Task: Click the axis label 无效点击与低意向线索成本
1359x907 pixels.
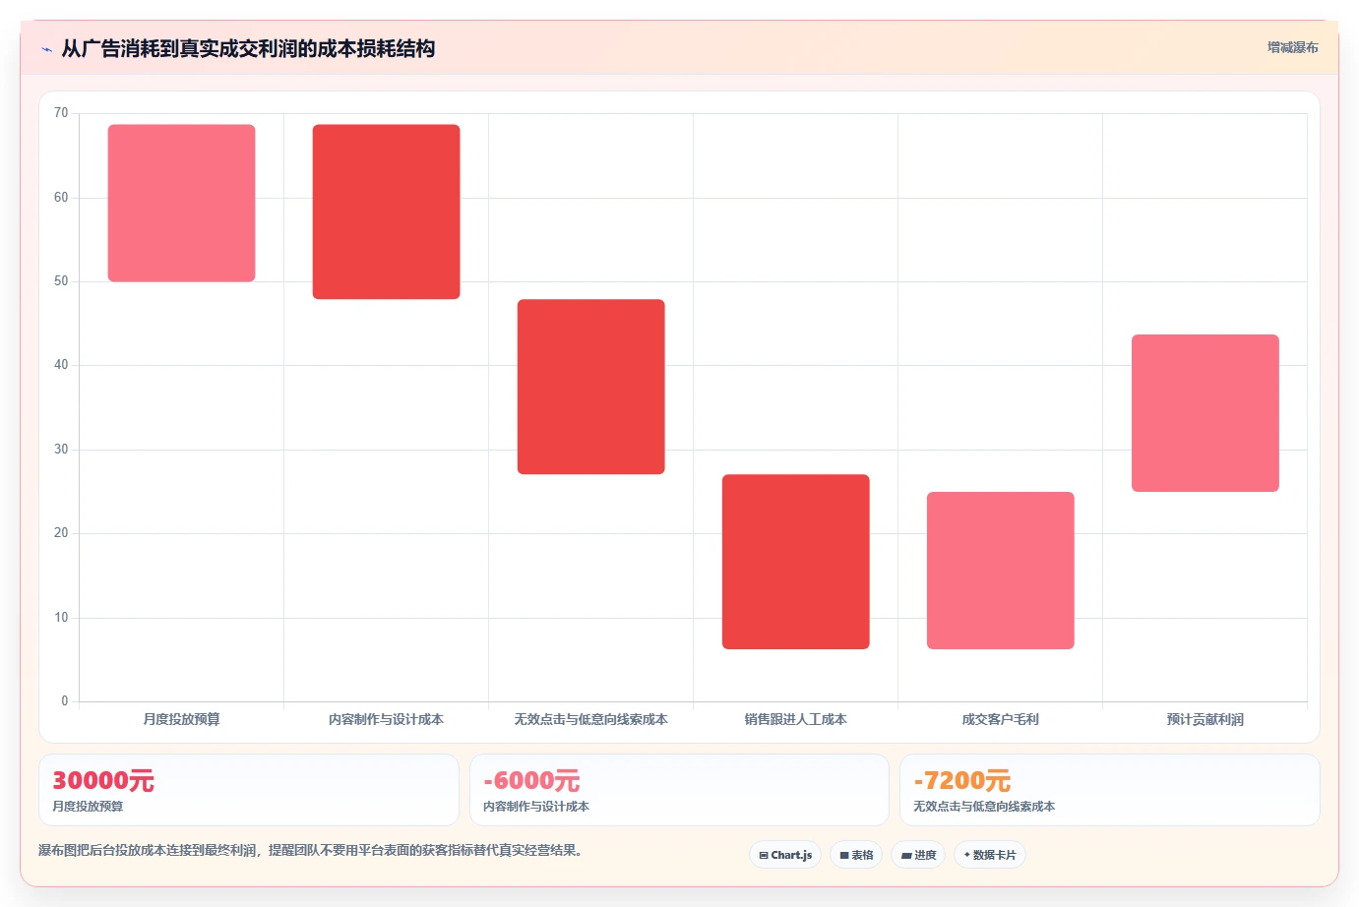Action: [591, 719]
